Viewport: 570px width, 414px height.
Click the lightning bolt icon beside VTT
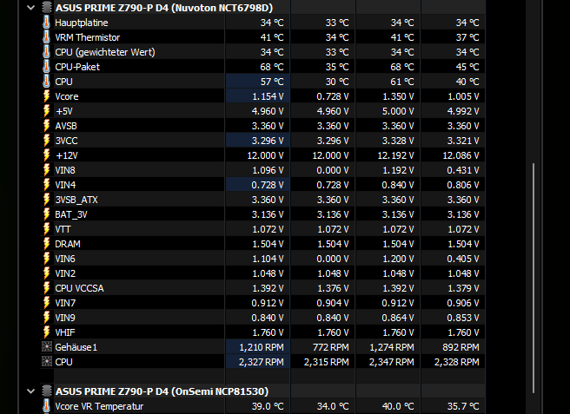[47, 229]
